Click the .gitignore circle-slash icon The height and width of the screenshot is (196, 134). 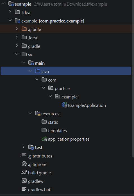(x=24, y=164)
